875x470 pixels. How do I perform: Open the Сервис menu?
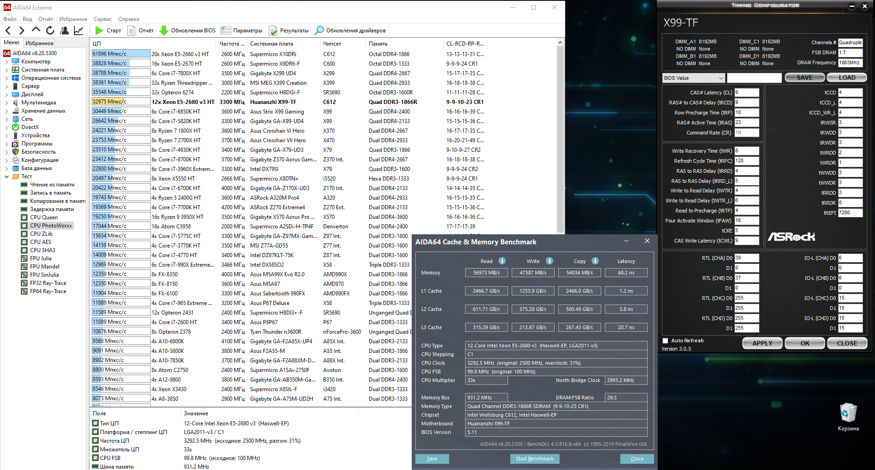tap(103, 19)
